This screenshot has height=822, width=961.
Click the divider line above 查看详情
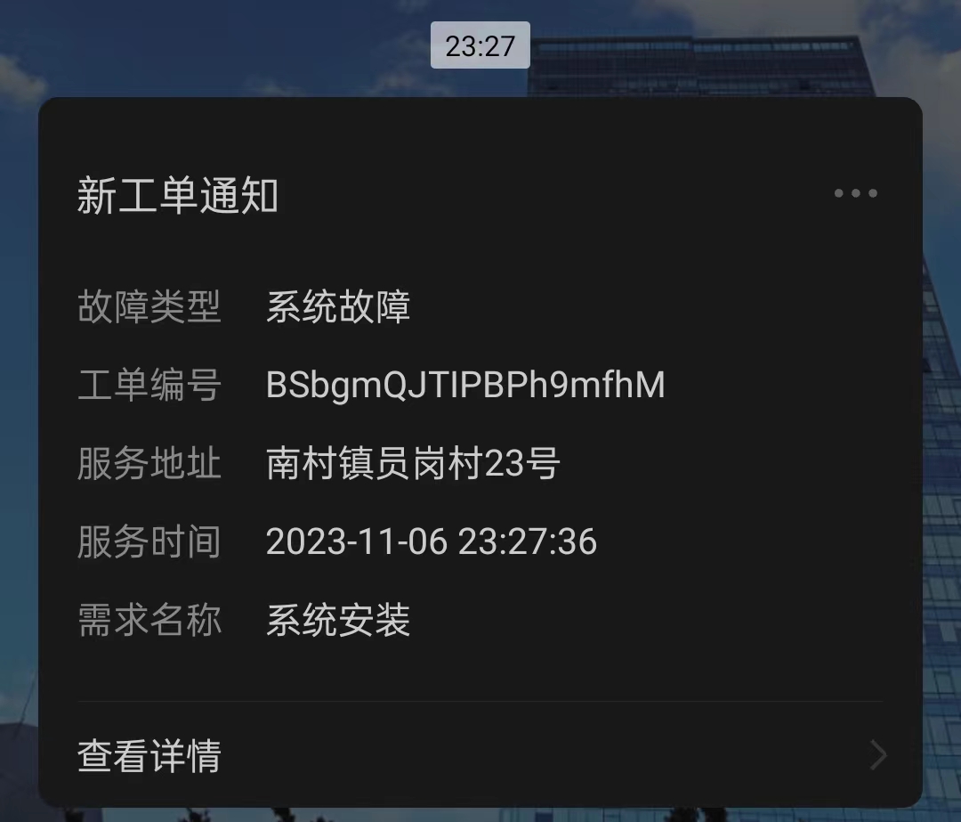[x=481, y=701]
